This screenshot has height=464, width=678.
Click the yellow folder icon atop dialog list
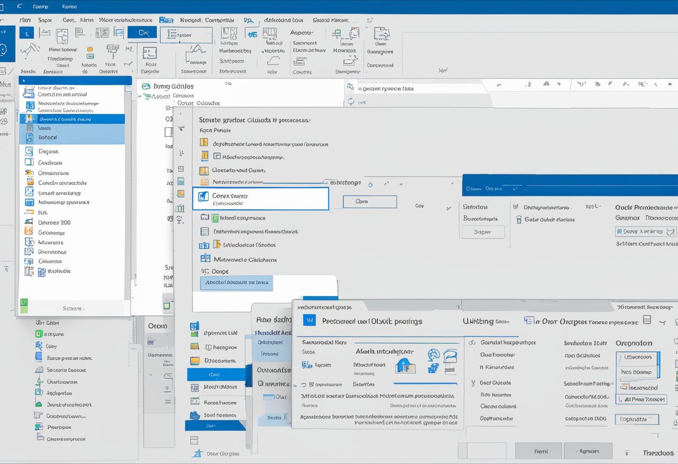pos(204,143)
